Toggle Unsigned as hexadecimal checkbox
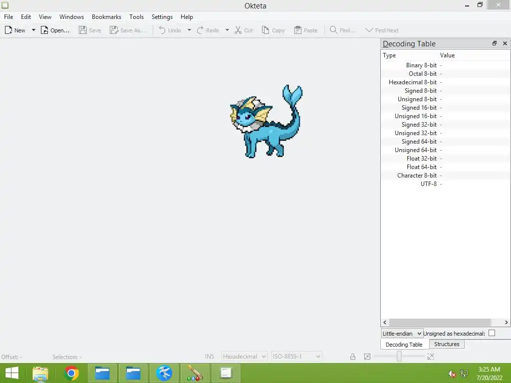 click(x=492, y=333)
